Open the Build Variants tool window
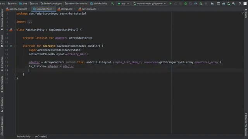Image resolution: width=248 pixels, height=139 pixels. click(x=2, y=84)
